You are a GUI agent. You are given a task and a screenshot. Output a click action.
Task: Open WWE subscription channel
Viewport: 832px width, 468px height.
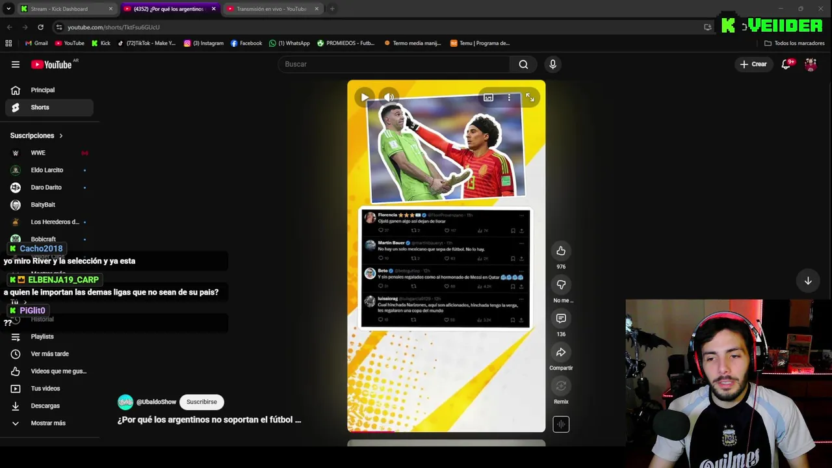(49, 153)
